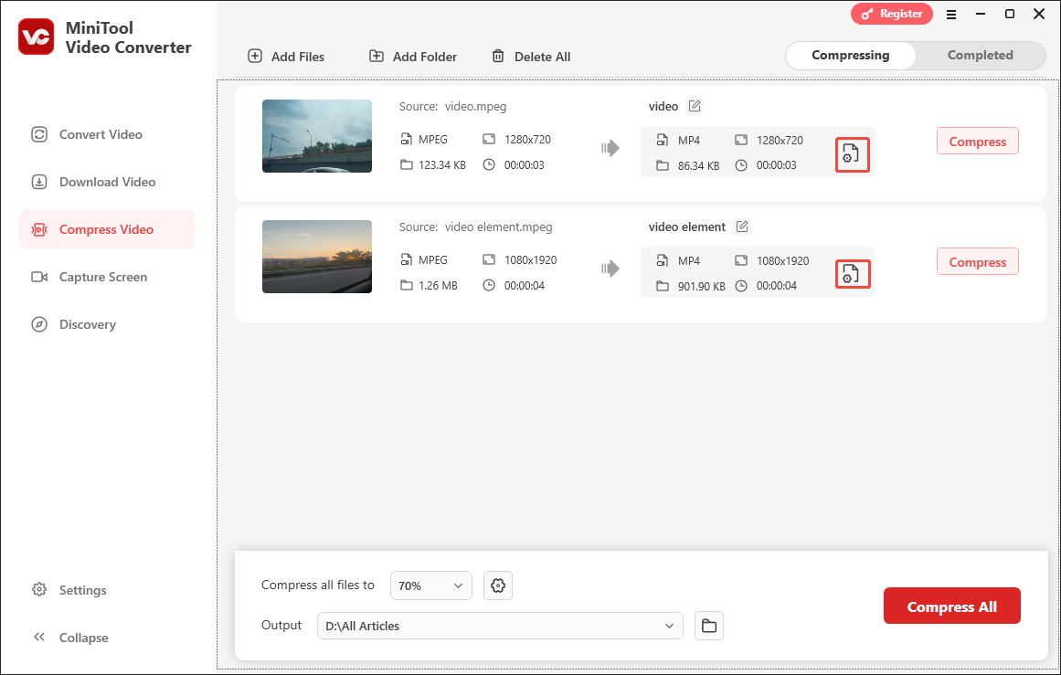Click the Convert Video sidebar icon

(39, 134)
